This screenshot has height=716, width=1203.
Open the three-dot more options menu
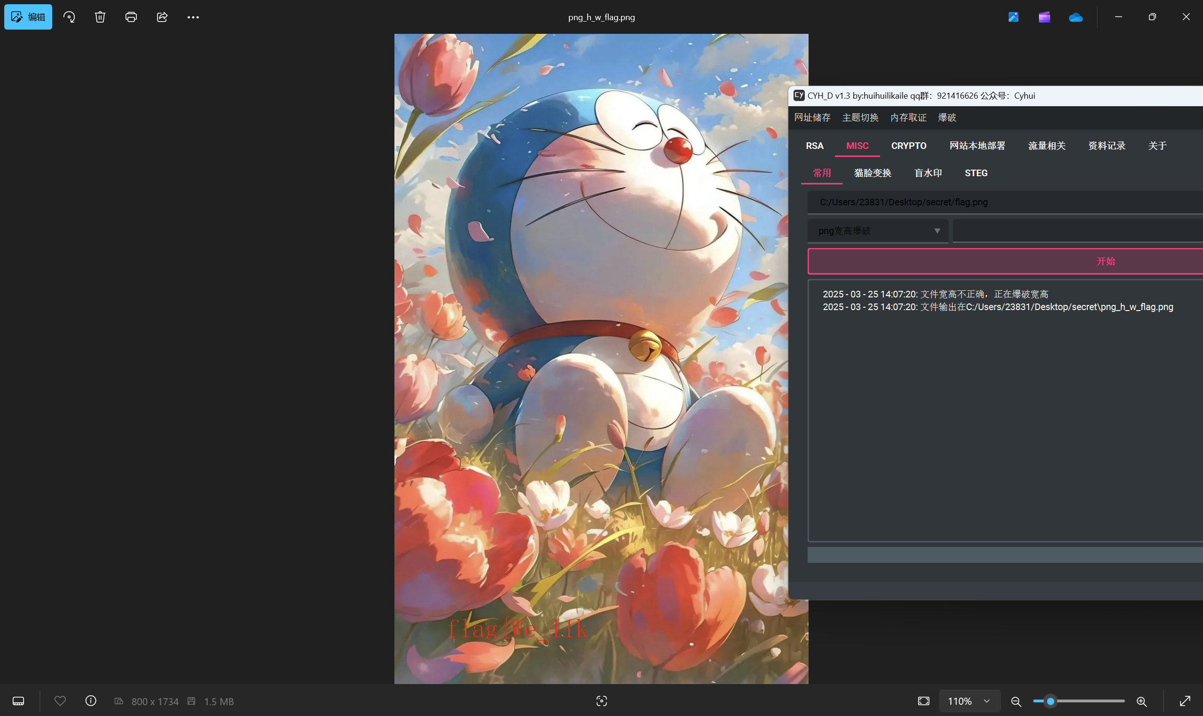click(193, 17)
